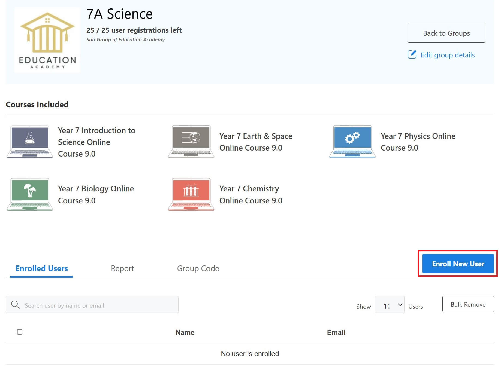Sort by the Name column header

pyautogui.click(x=185, y=332)
